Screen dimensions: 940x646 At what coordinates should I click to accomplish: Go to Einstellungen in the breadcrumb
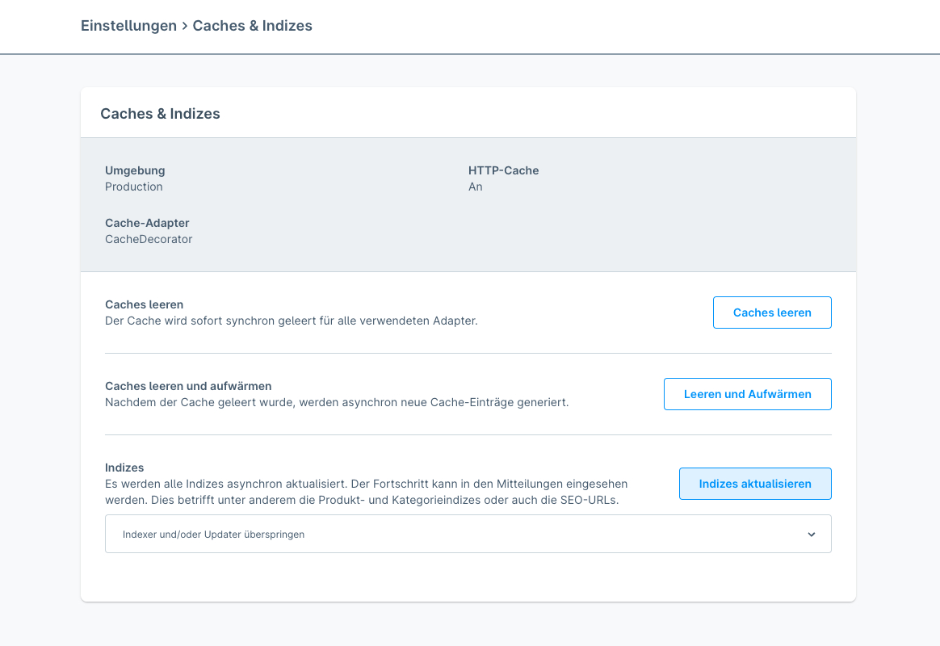[x=128, y=26]
